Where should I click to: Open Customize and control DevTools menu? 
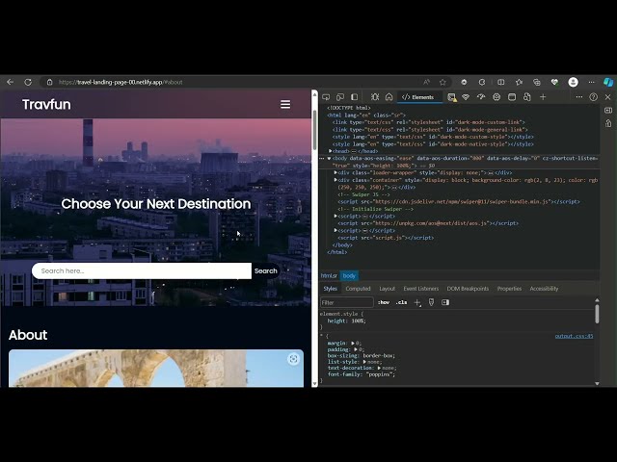tap(579, 97)
